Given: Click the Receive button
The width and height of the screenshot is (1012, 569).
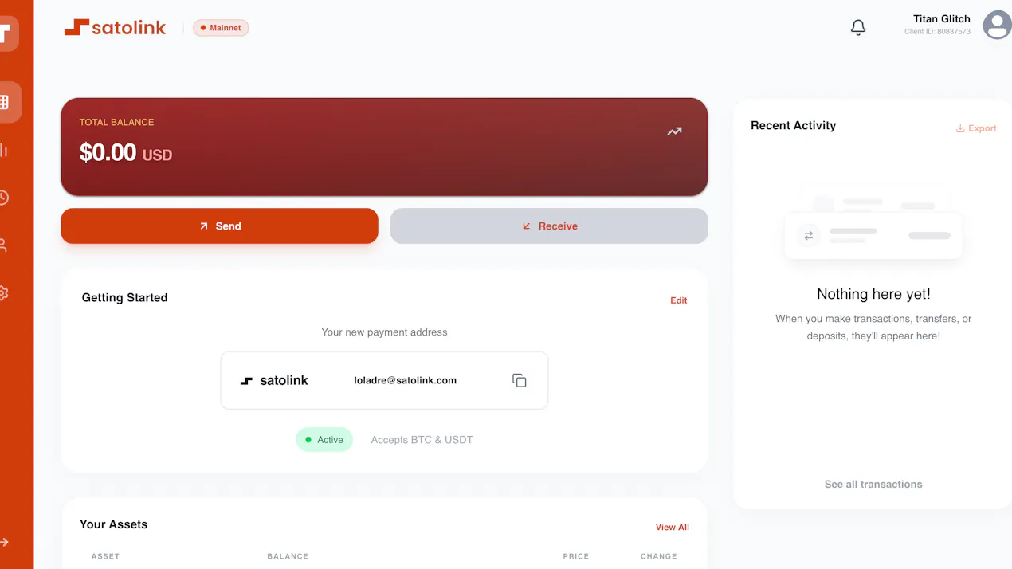Looking at the screenshot, I should click(549, 226).
